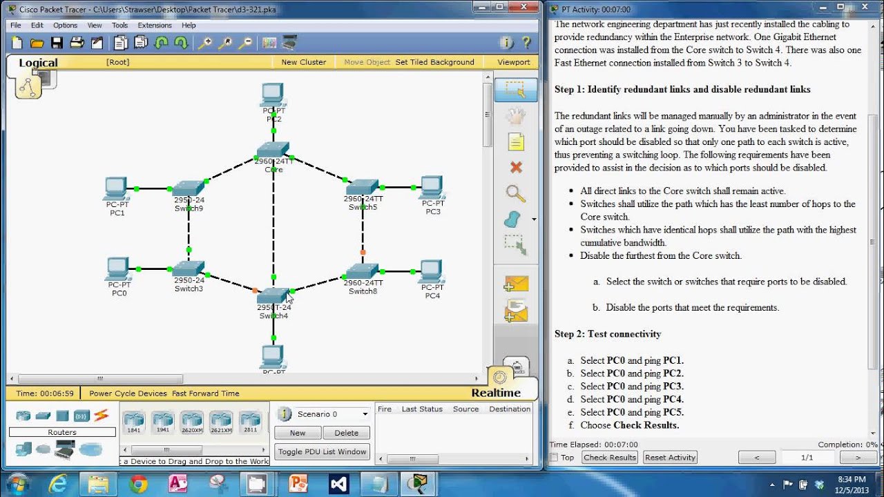Click Delete scenario button
This screenshot has height=497, width=884.
(x=347, y=433)
